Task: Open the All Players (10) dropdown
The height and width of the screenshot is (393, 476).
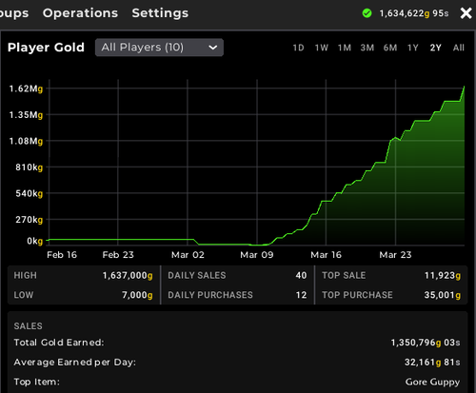Action: (x=159, y=48)
